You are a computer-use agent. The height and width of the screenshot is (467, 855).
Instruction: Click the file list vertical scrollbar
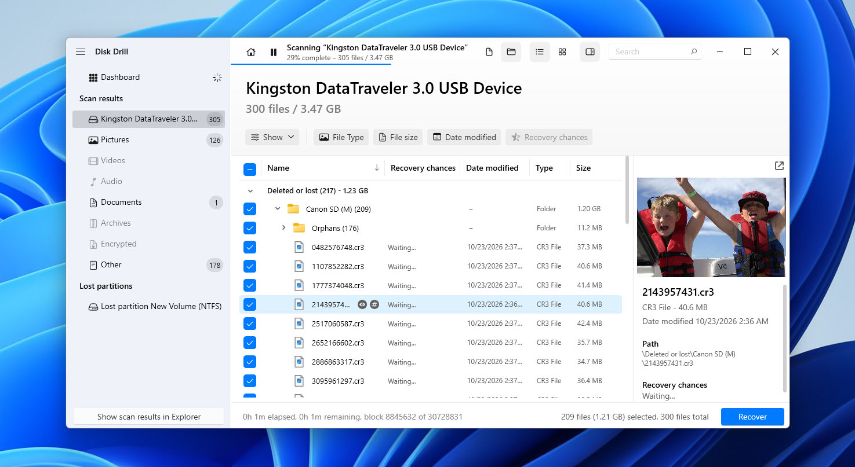click(x=627, y=190)
